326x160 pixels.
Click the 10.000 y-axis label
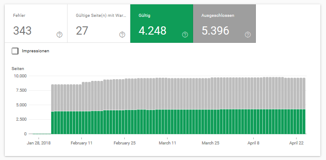click(x=20, y=76)
